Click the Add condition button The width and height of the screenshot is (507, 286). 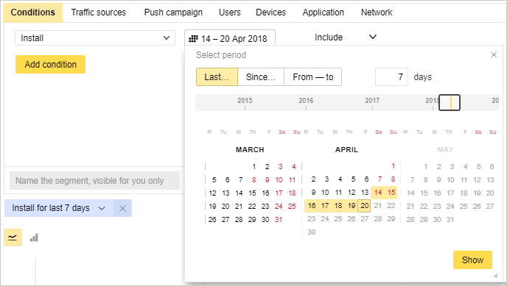[x=50, y=65]
